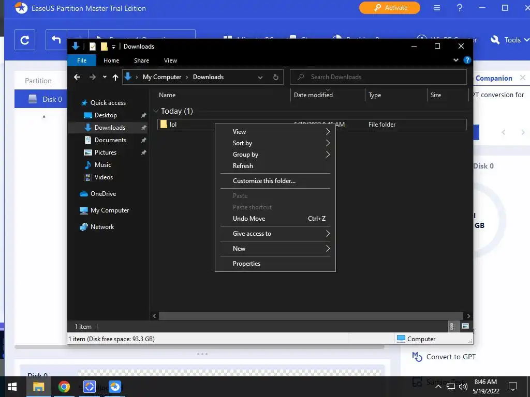
Task: Choose Undo Move from context menu
Action: tap(275, 219)
